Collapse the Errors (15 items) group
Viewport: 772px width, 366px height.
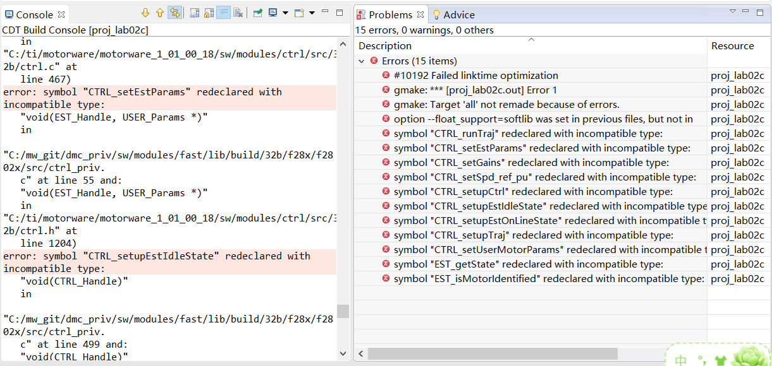point(362,61)
